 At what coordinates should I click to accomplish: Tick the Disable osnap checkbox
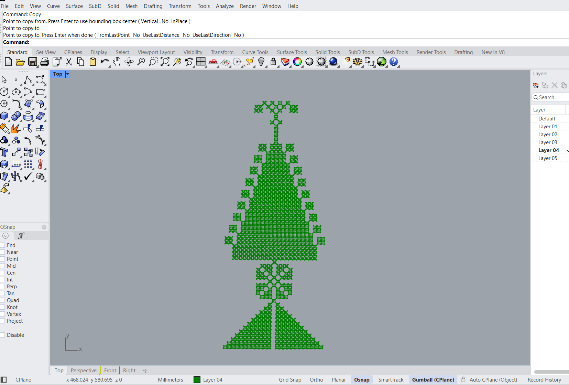[2, 335]
